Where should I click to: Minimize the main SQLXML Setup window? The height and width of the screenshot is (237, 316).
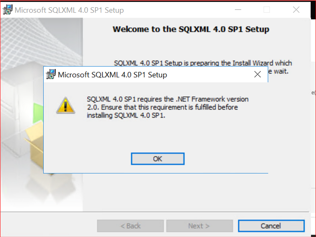click(x=238, y=10)
